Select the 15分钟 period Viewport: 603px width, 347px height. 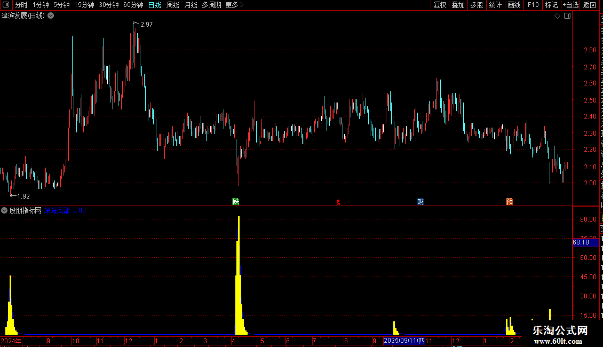(84, 5)
